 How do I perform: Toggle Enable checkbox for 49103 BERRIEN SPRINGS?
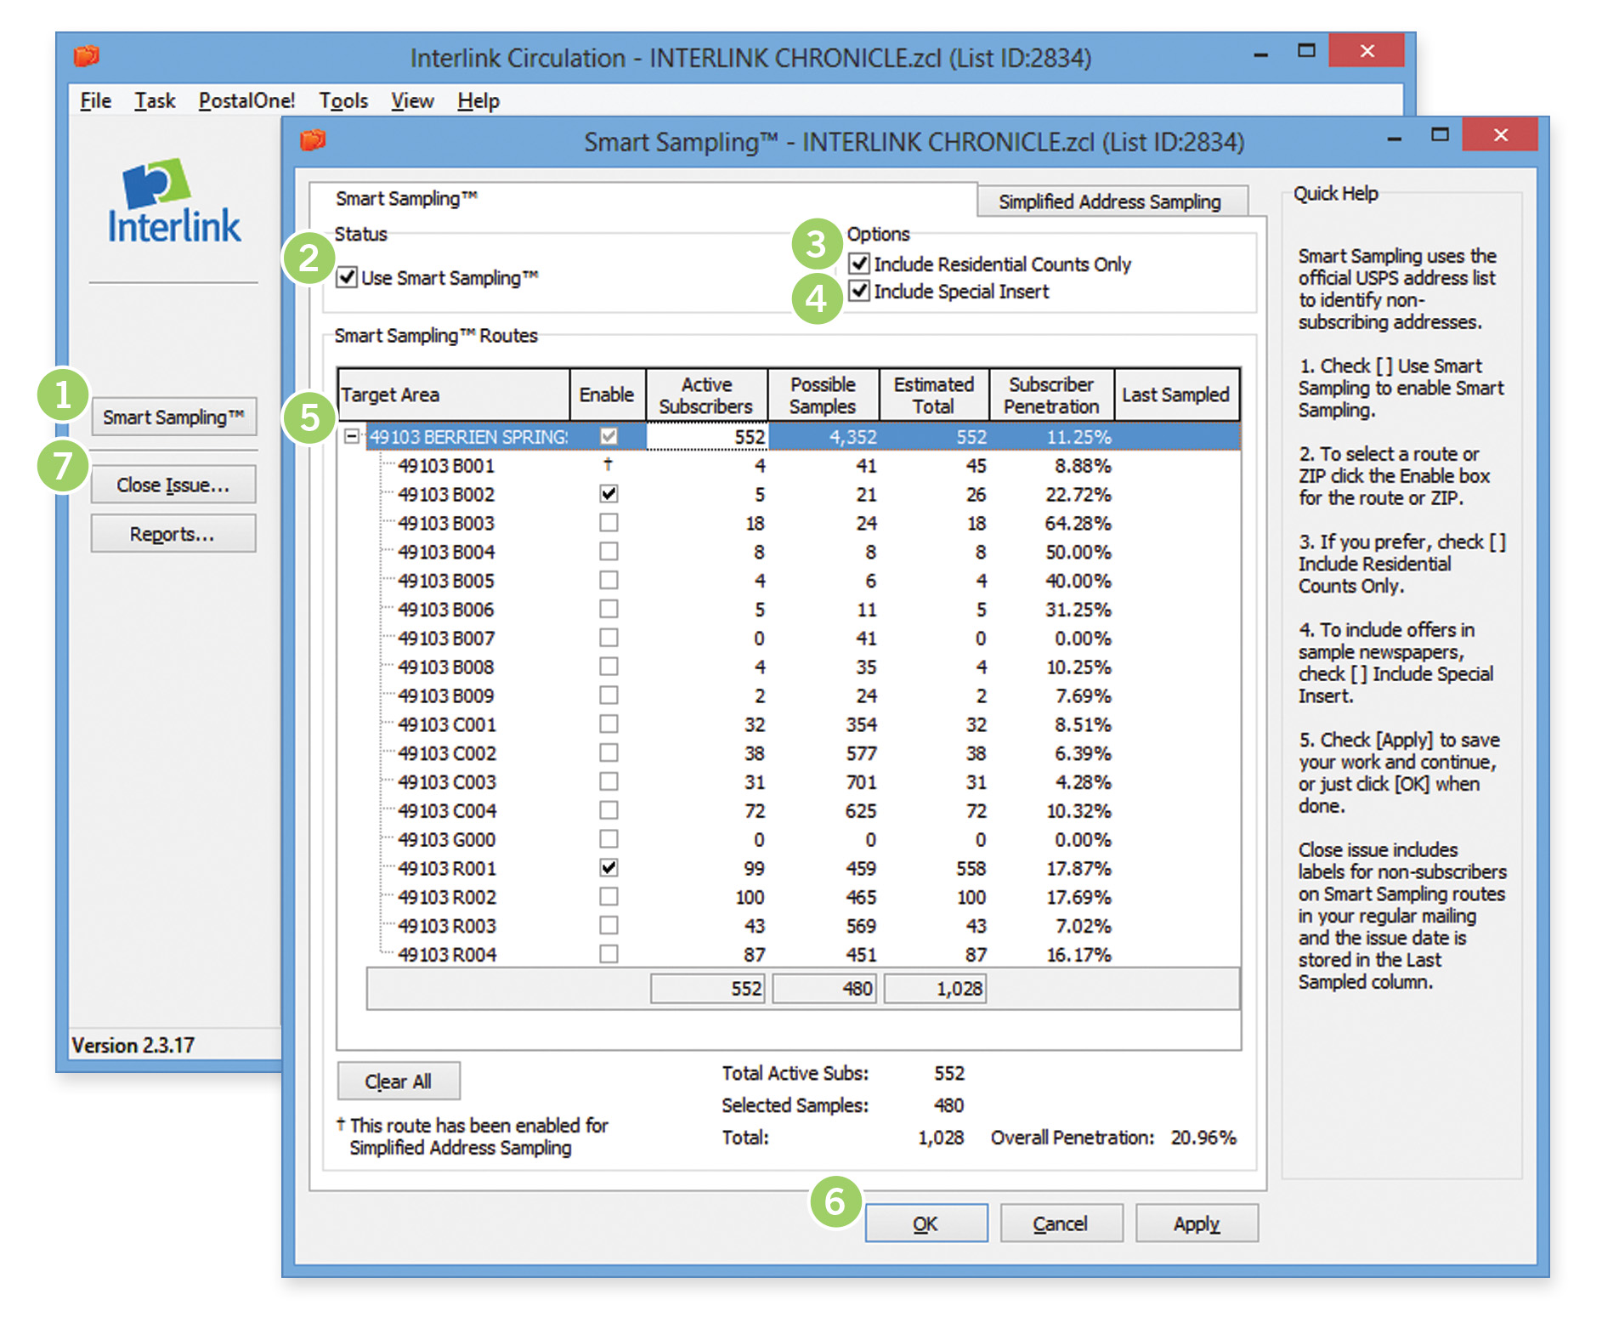click(609, 436)
